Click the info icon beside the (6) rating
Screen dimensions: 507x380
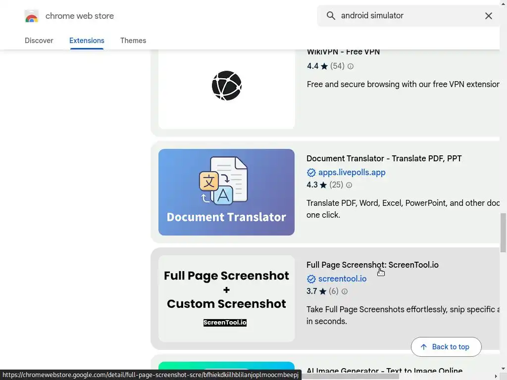pos(345,291)
